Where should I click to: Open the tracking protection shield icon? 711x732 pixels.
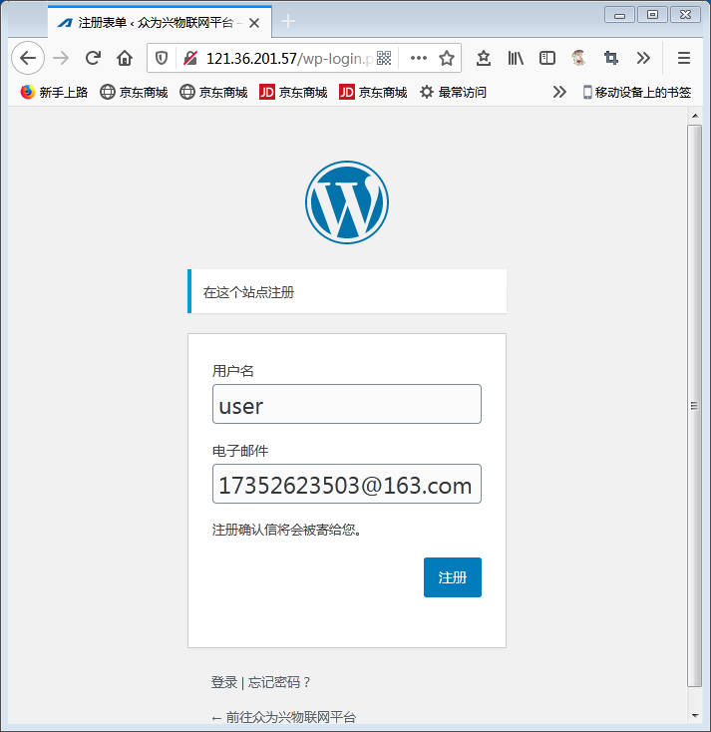[162, 59]
